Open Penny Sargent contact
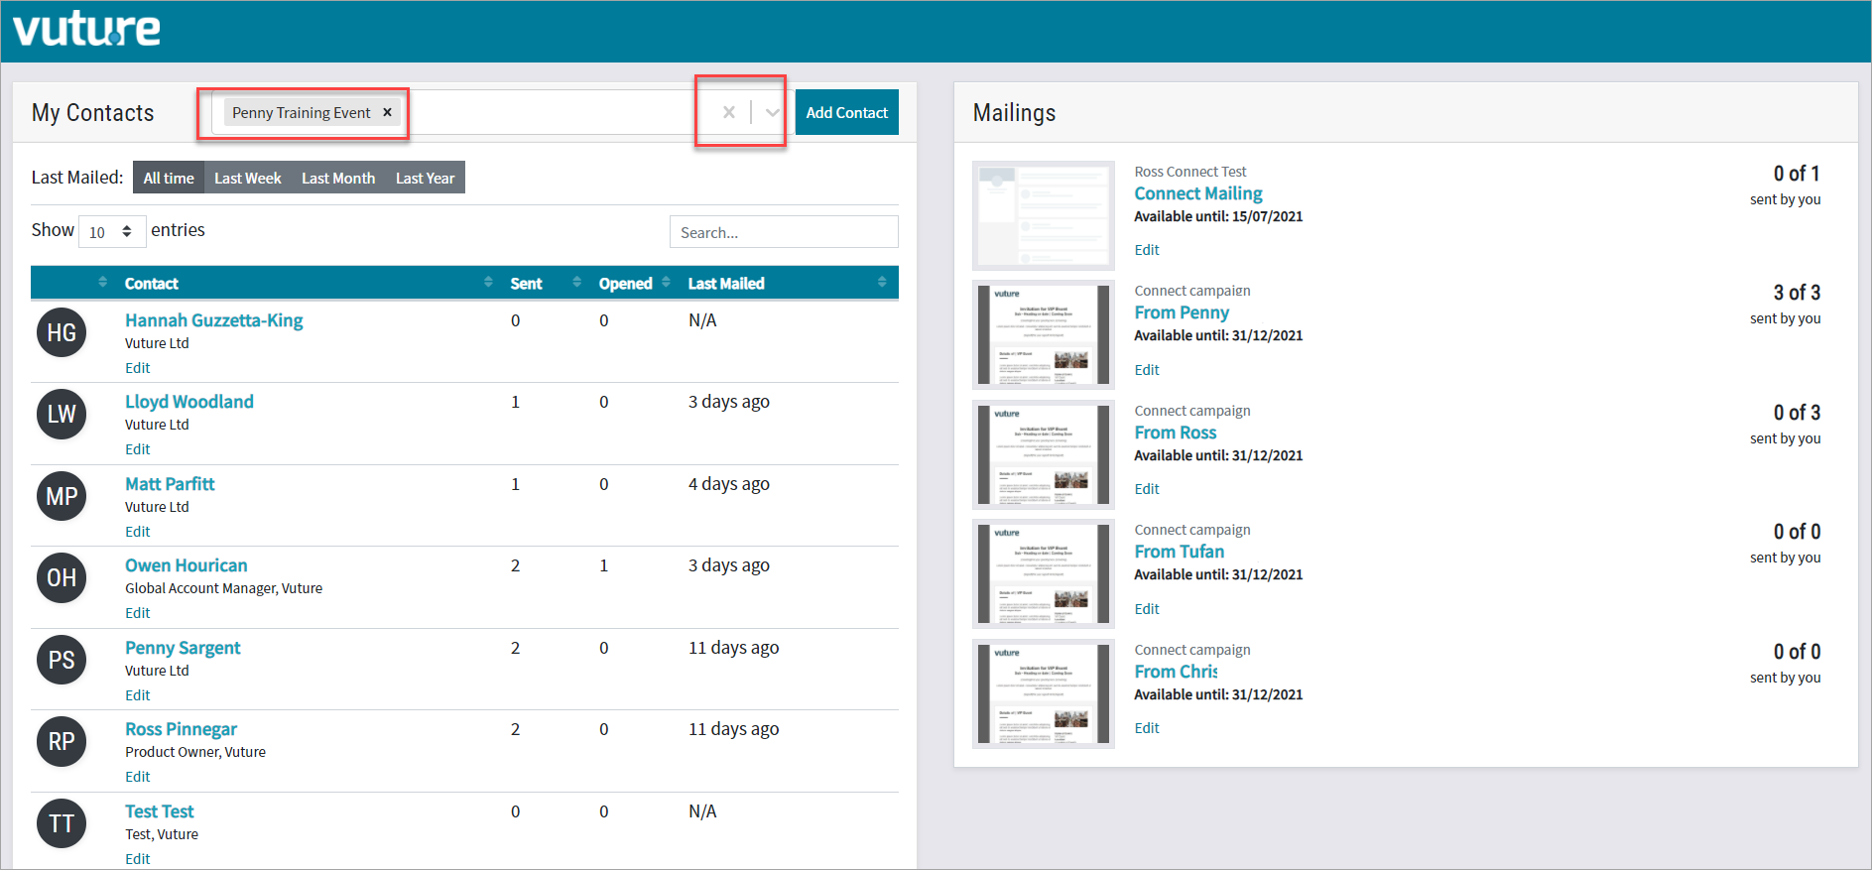 183,648
